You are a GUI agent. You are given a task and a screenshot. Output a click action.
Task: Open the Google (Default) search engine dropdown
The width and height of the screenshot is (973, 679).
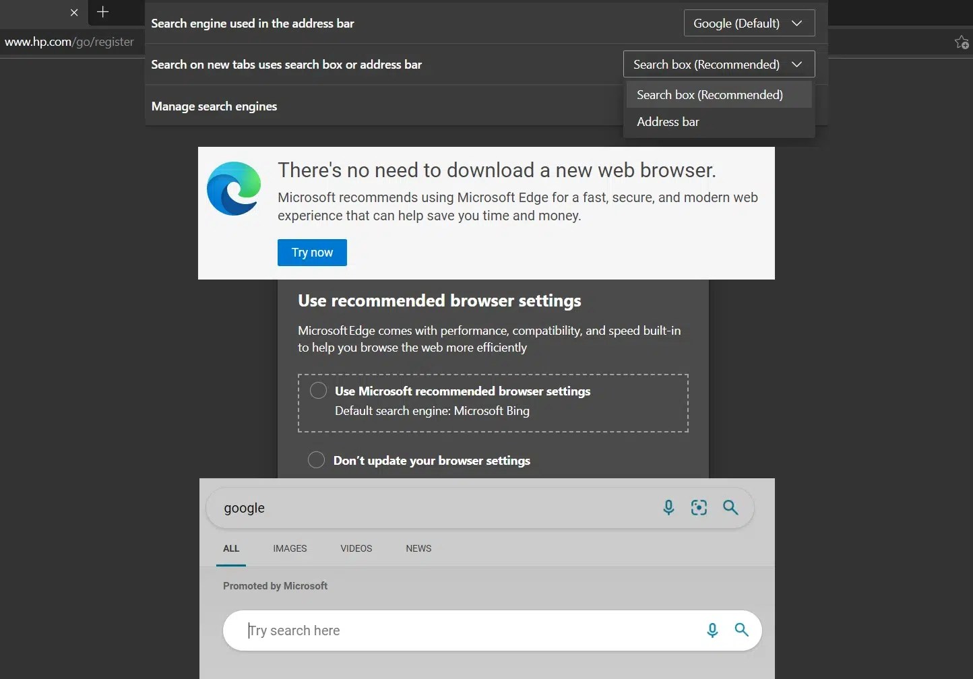749,23
